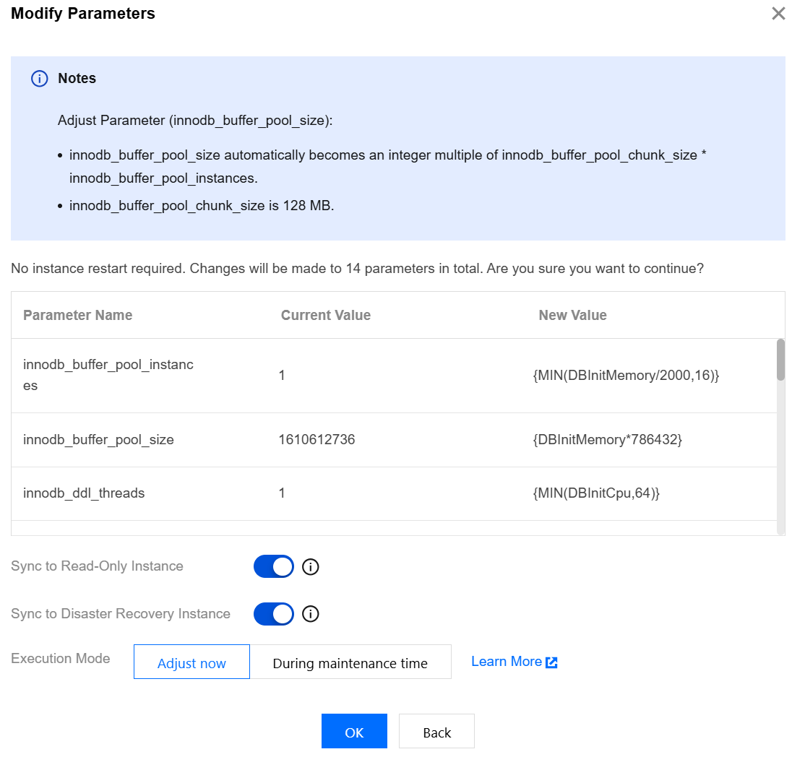805x757 pixels.
Task: Click the Notes info icon
Action: click(39, 79)
